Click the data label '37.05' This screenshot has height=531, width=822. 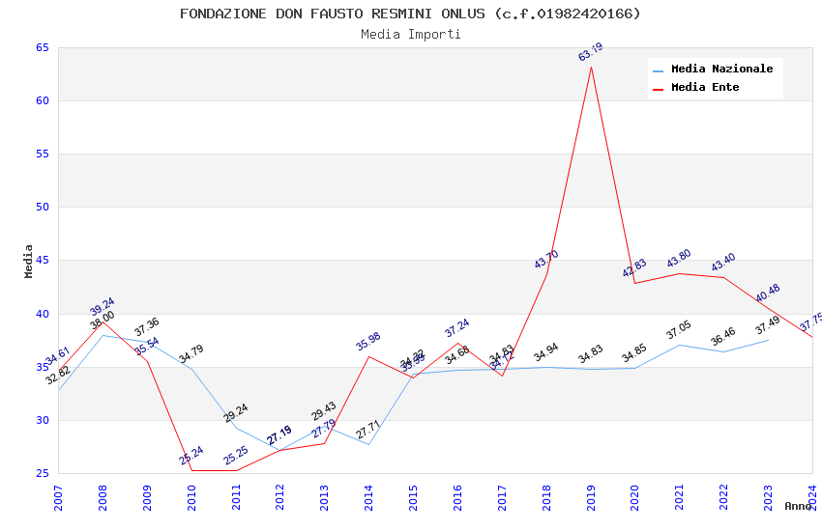[x=679, y=330]
